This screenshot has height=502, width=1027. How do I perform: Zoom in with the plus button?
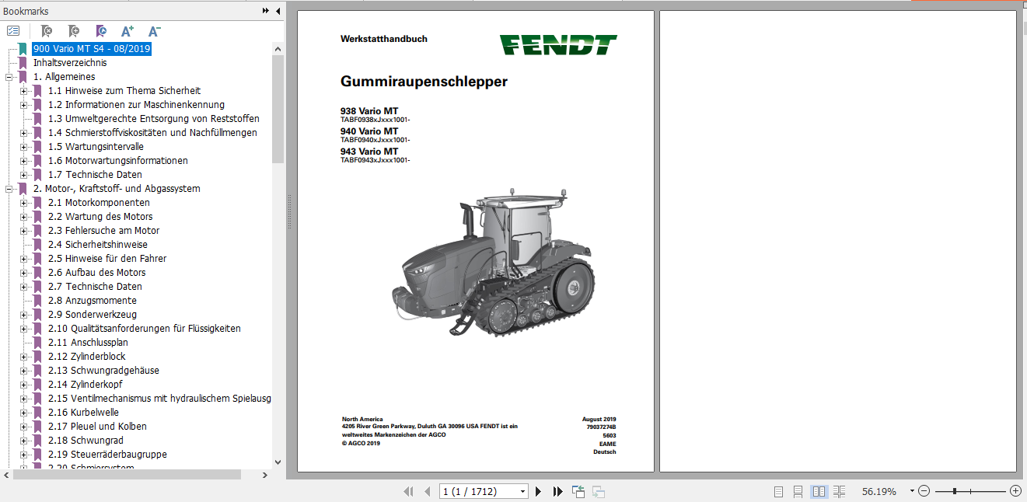[1015, 491]
